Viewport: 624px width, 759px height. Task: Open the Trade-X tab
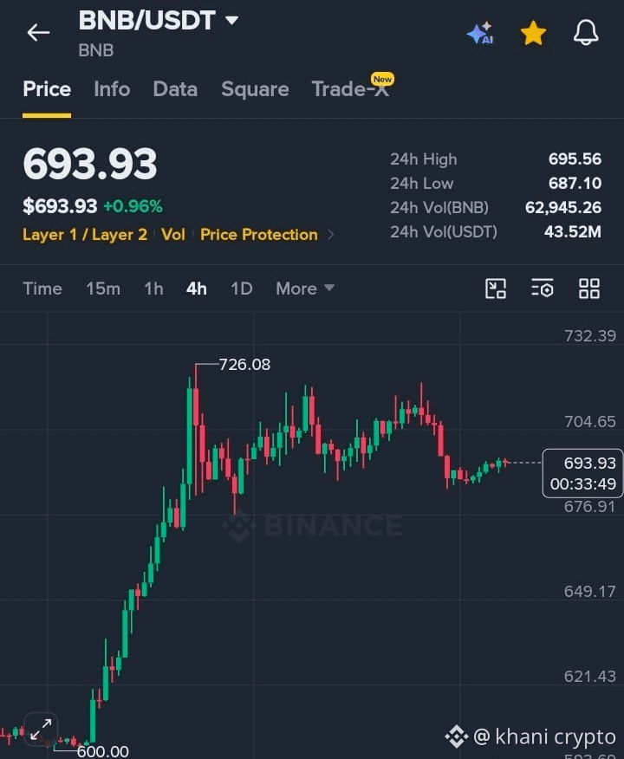[x=350, y=88]
